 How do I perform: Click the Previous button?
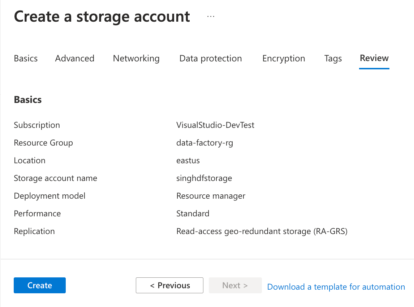169,285
